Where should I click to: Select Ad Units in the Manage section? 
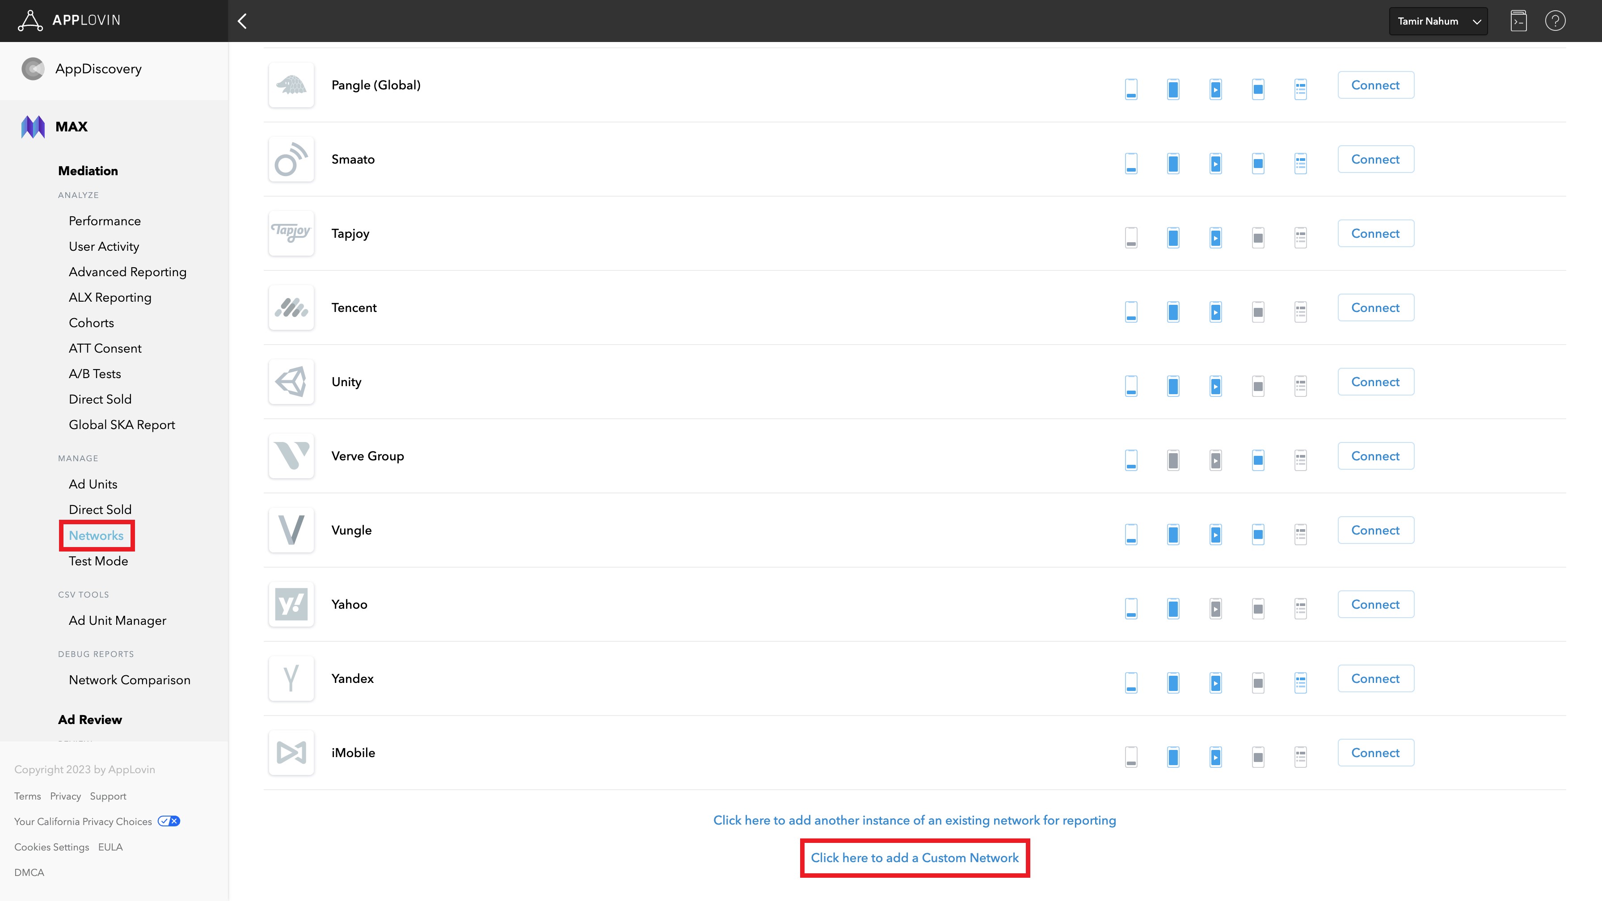coord(93,484)
